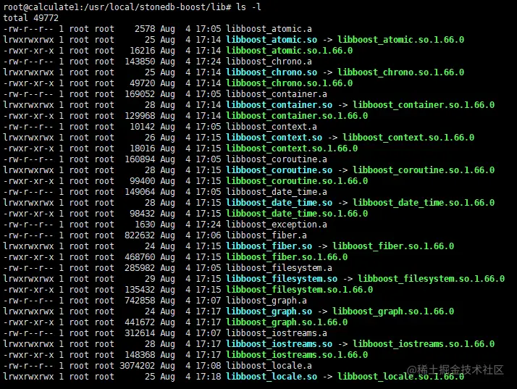Click the file size 468760
The width and height of the screenshot is (517, 389).
(140, 258)
